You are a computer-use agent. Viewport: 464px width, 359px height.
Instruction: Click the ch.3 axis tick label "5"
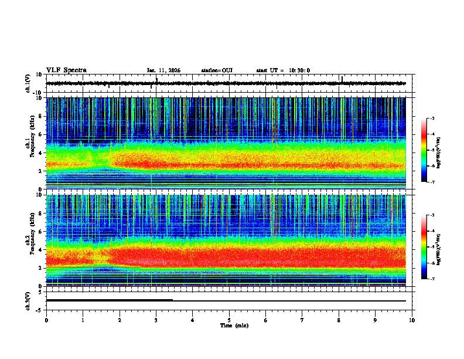(40, 292)
